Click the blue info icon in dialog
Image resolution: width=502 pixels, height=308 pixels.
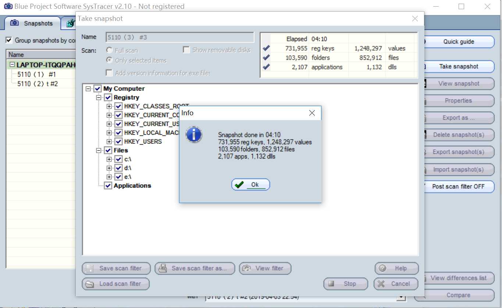coord(193,134)
